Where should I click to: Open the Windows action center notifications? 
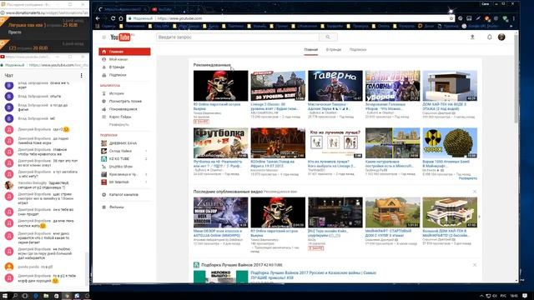tap(525, 296)
